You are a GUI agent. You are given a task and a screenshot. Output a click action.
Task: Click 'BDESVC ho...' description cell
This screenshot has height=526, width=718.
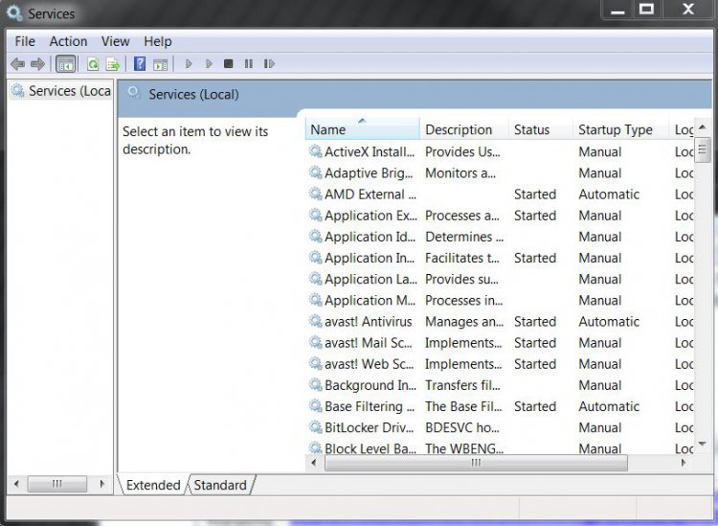462,427
